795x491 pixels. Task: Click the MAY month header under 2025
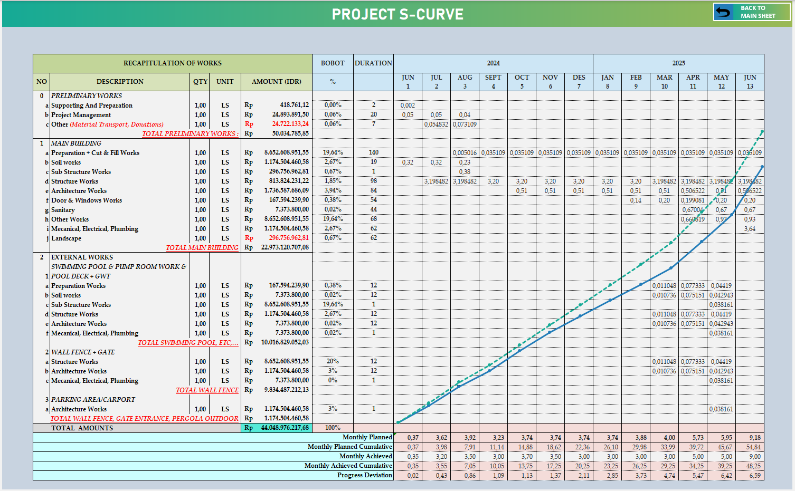pyautogui.click(x=721, y=82)
